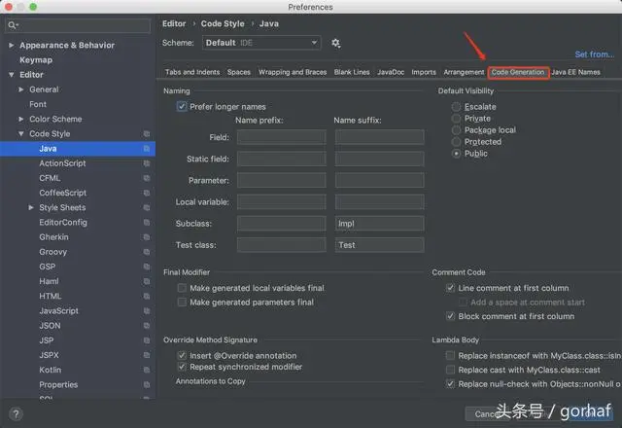Image resolution: width=622 pixels, height=428 pixels.
Task: Toggle Repeat synchronized modifier checkbox
Action: pos(182,367)
